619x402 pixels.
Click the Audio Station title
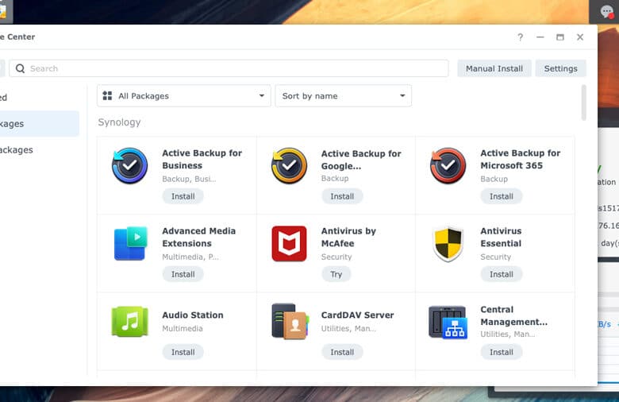(193, 315)
